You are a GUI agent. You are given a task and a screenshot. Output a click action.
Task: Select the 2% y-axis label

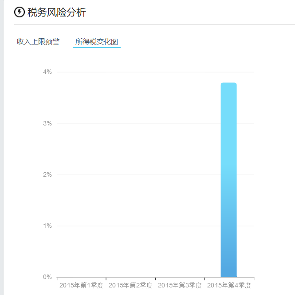point(47,174)
